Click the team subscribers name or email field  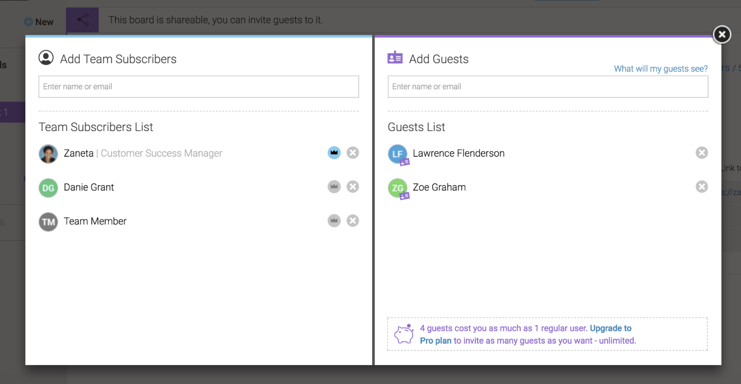198,87
